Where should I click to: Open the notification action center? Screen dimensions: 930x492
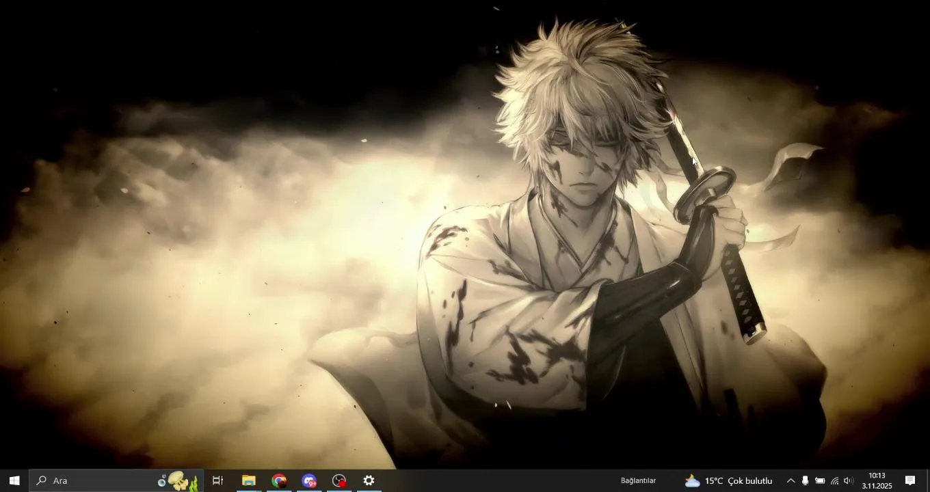pos(910,480)
